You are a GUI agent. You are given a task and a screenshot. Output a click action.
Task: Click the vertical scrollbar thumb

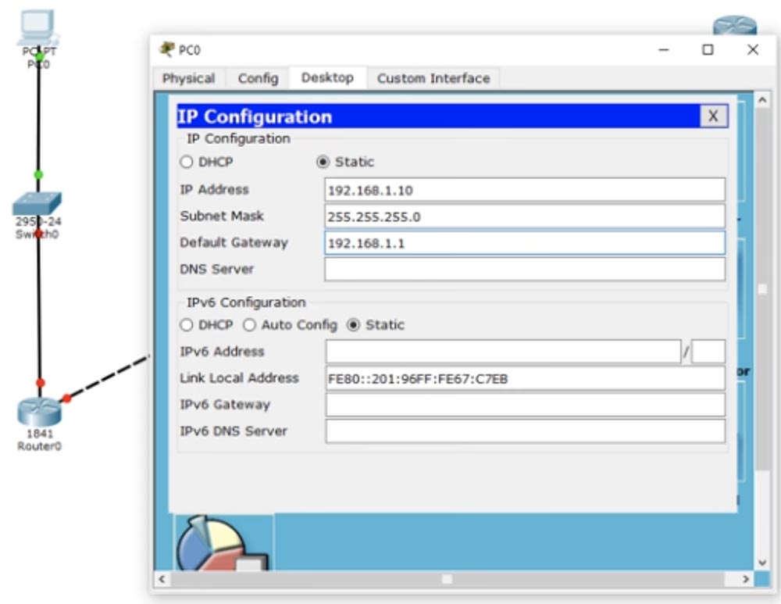click(762, 289)
